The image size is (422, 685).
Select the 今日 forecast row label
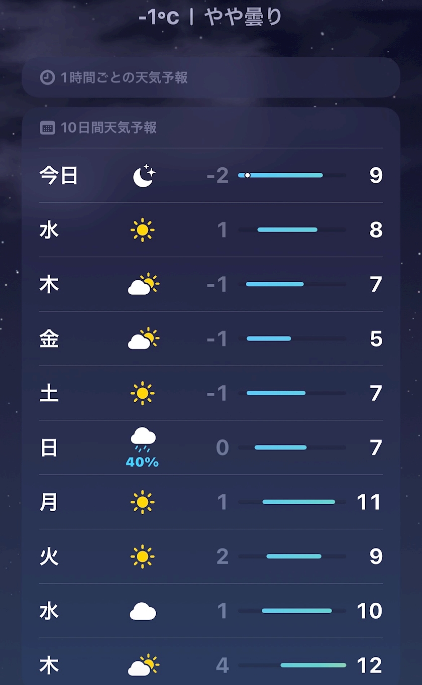[x=58, y=176]
